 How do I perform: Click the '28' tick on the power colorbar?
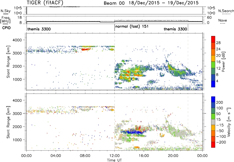[x=218, y=43]
